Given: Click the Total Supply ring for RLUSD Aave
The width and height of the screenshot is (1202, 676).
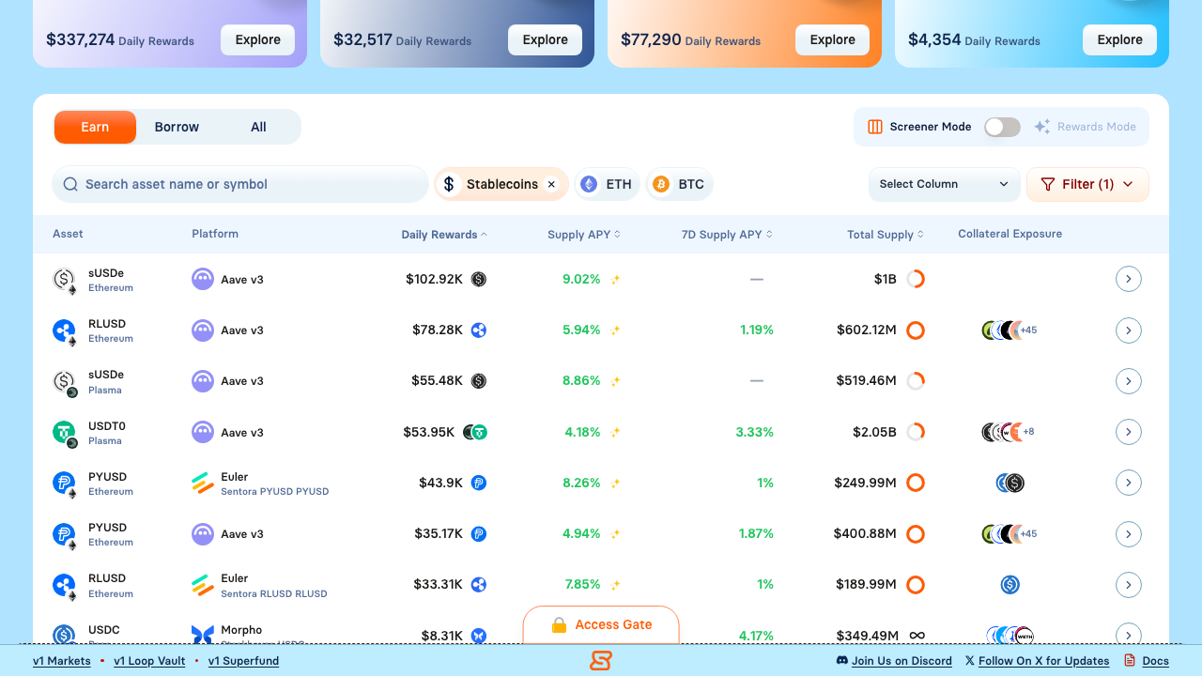Looking at the screenshot, I should pos(916,330).
